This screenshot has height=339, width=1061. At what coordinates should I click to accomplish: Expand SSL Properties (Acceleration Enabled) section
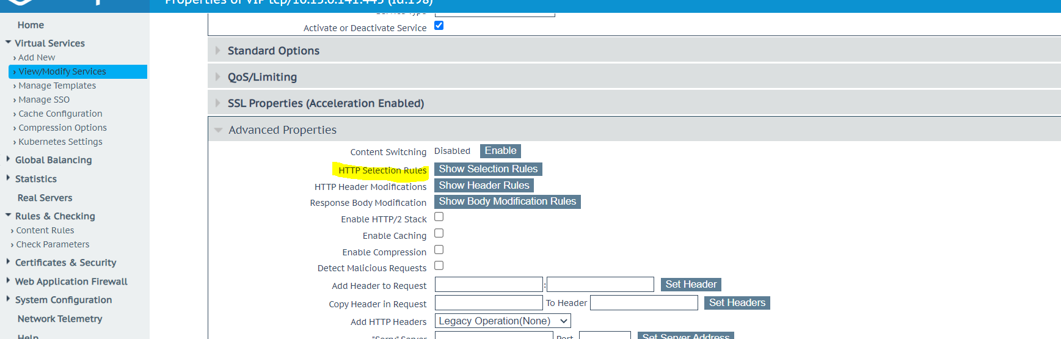325,103
